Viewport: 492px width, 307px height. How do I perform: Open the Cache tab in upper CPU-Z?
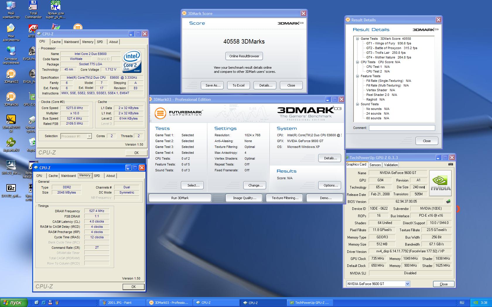pos(56,42)
